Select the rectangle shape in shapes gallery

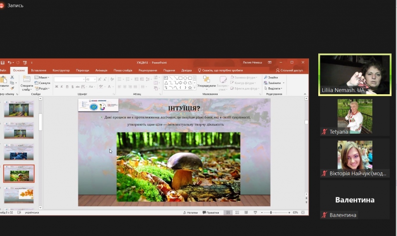pos(180,78)
